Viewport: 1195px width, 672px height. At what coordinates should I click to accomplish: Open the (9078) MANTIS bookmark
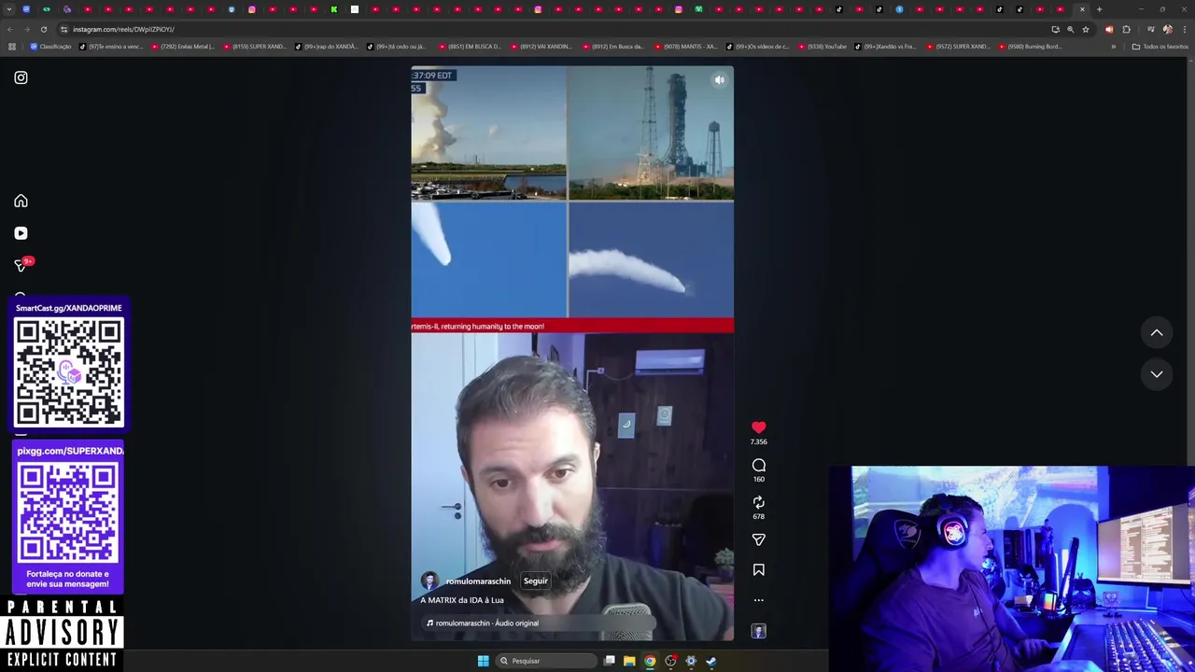(x=686, y=46)
